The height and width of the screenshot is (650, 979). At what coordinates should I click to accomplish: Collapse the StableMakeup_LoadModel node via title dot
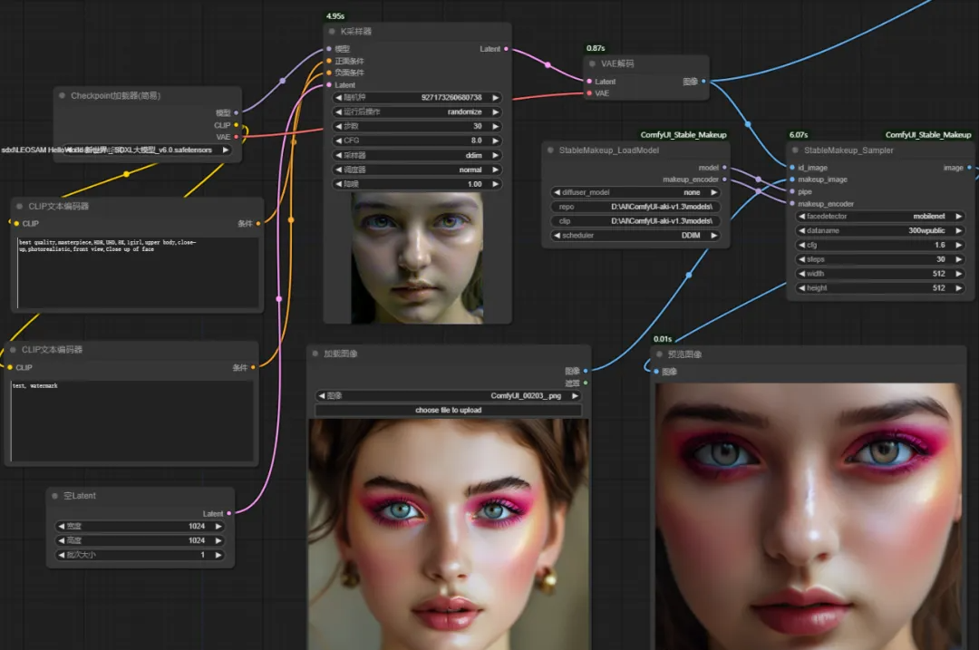[x=550, y=150]
